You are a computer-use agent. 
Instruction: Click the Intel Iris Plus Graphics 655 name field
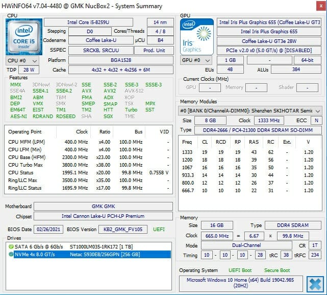pyautogui.click(x=269, y=32)
